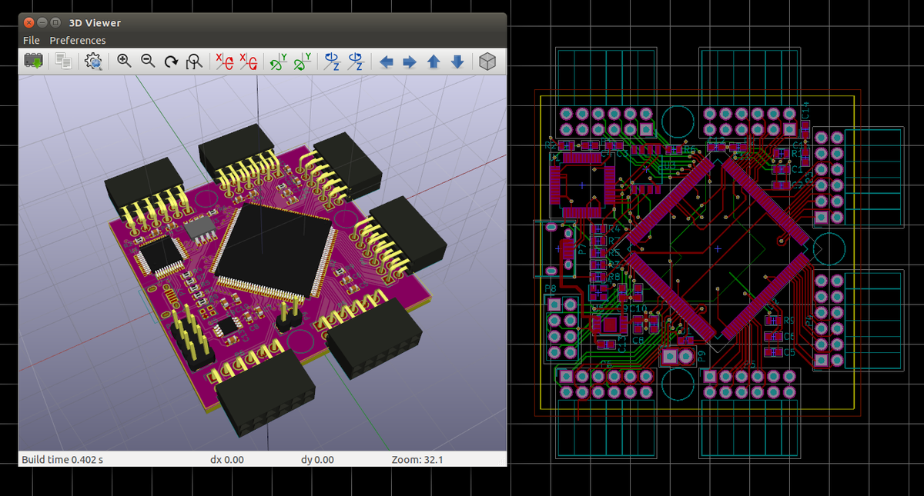This screenshot has width=924, height=496.
Task: Copy 3D image to clipboard icon
Action: pyautogui.click(x=64, y=62)
